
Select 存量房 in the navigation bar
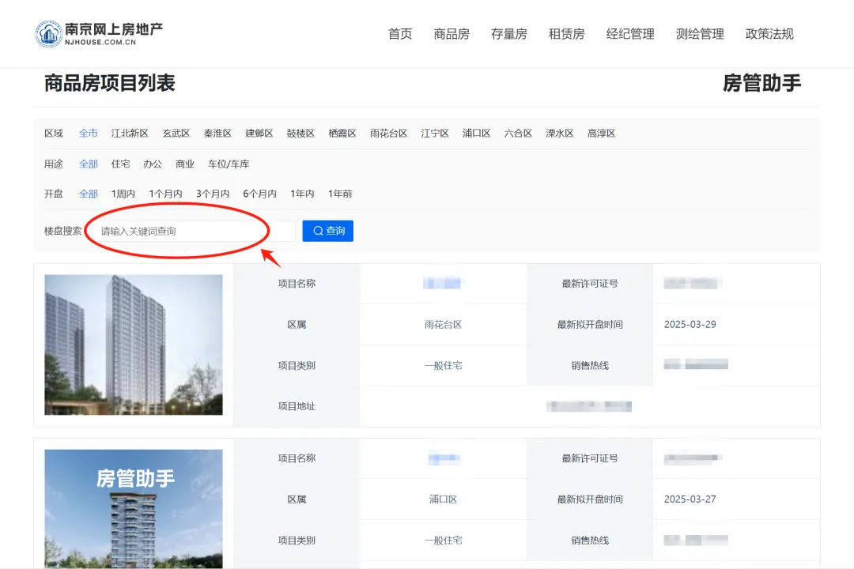point(508,34)
